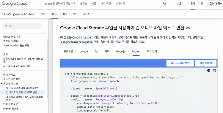Screen dimensions: 223x113
Task: Open the search magnifier icon
Action: click(x=165, y=4)
